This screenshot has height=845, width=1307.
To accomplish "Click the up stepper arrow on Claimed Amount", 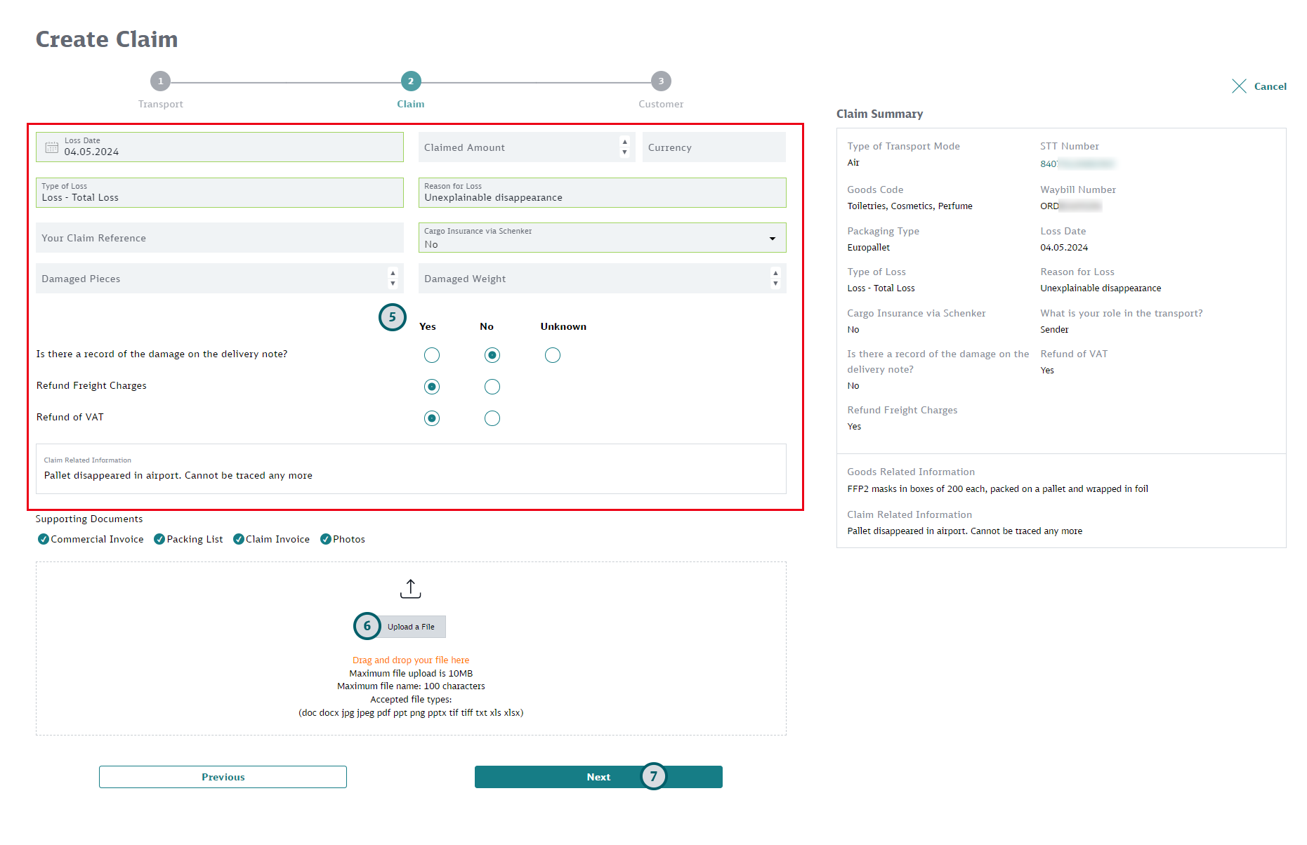I will [x=624, y=142].
